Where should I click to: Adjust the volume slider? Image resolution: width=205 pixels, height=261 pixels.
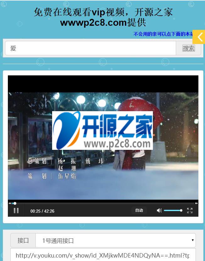pyautogui.click(x=173, y=210)
